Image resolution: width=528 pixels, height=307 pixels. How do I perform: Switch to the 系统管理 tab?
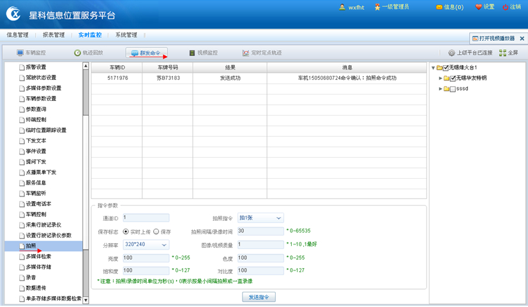[126, 35]
